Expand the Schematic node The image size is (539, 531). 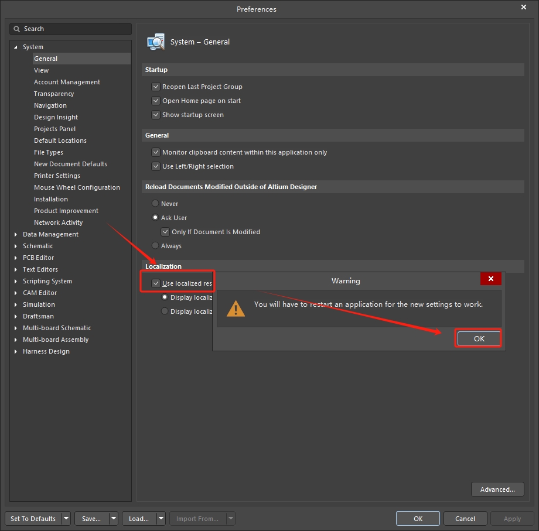click(15, 246)
